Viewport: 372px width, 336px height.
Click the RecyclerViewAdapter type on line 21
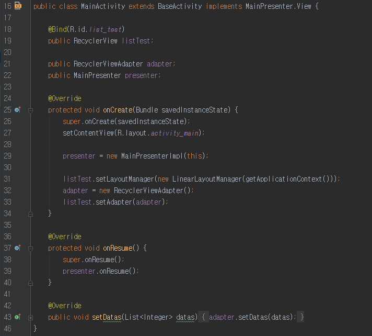point(108,64)
